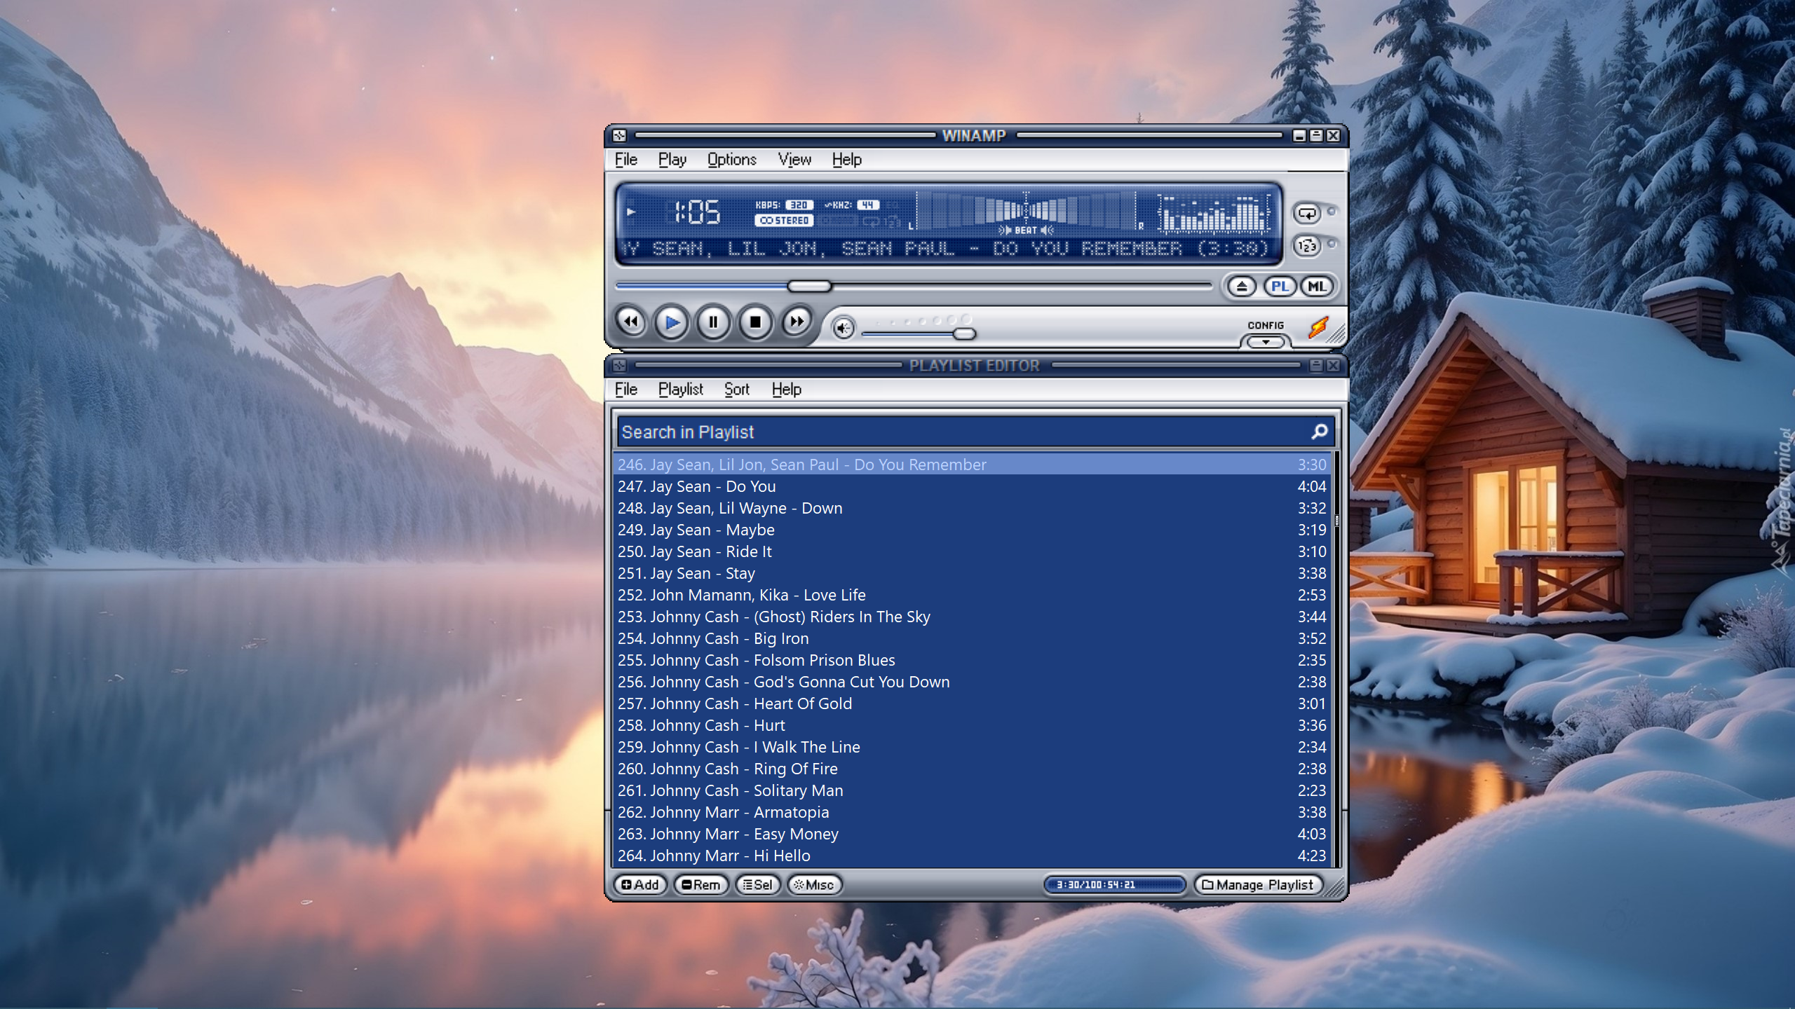Open the Sort menu in Playlist Editor
1795x1009 pixels.
click(x=736, y=390)
